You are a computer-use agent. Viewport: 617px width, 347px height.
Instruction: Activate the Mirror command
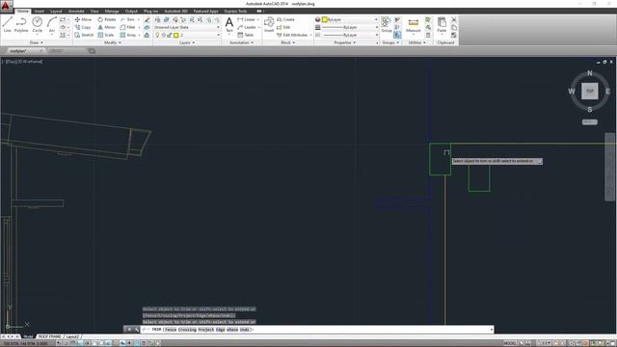click(x=107, y=27)
